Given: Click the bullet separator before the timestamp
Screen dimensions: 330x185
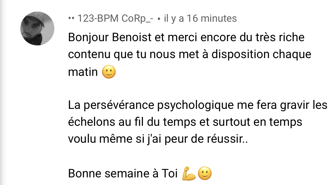Looking at the screenshot, I should (159, 19).
